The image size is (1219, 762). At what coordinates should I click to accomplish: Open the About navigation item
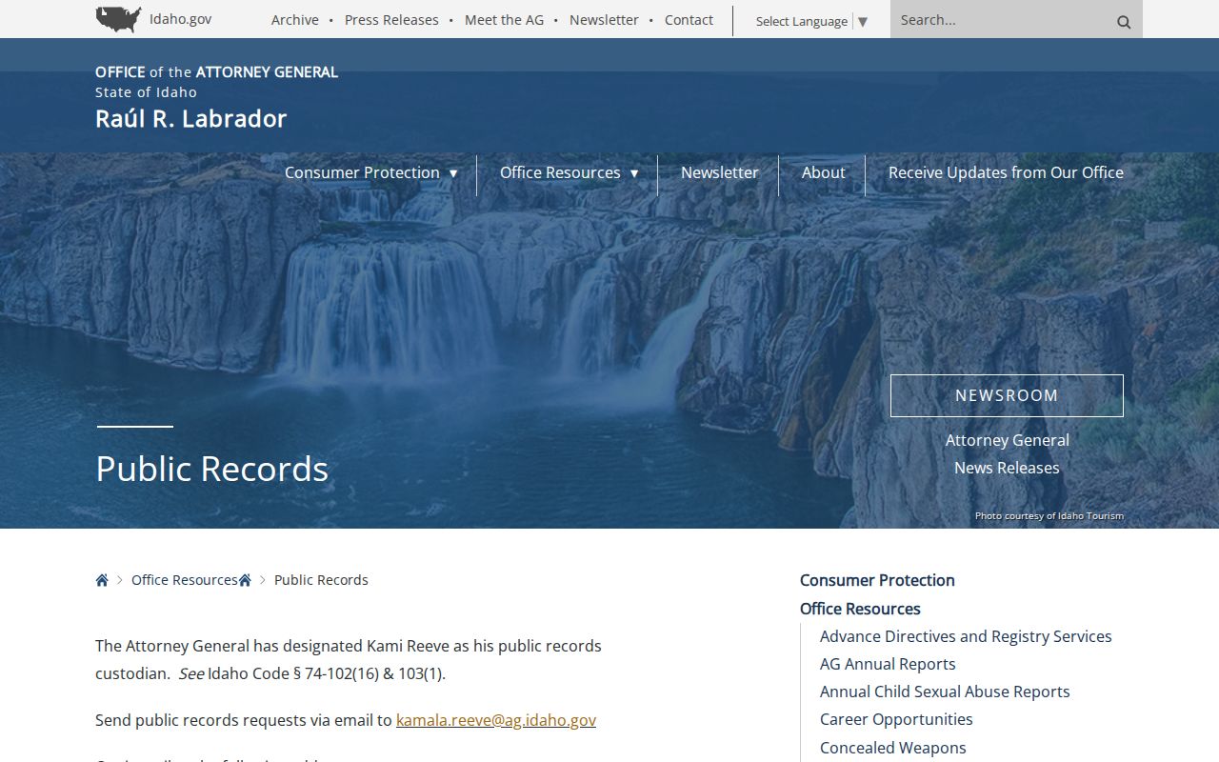click(823, 172)
